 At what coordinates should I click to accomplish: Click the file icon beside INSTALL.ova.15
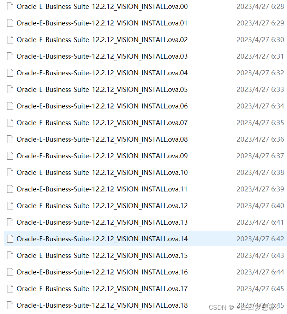click(x=10, y=255)
